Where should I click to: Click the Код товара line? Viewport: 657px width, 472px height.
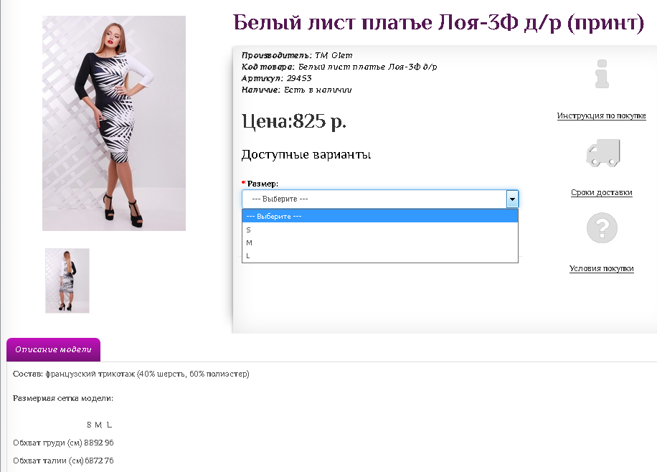pos(339,67)
